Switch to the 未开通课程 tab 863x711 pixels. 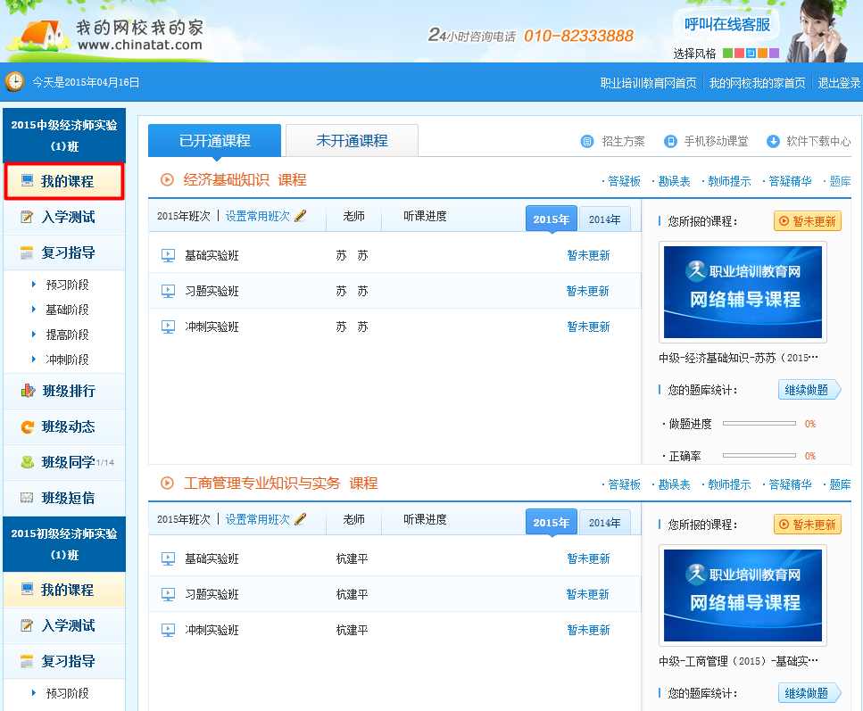click(x=352, y=141)
